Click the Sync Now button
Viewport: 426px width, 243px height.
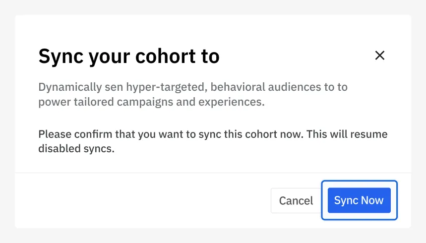coord(359,200)
